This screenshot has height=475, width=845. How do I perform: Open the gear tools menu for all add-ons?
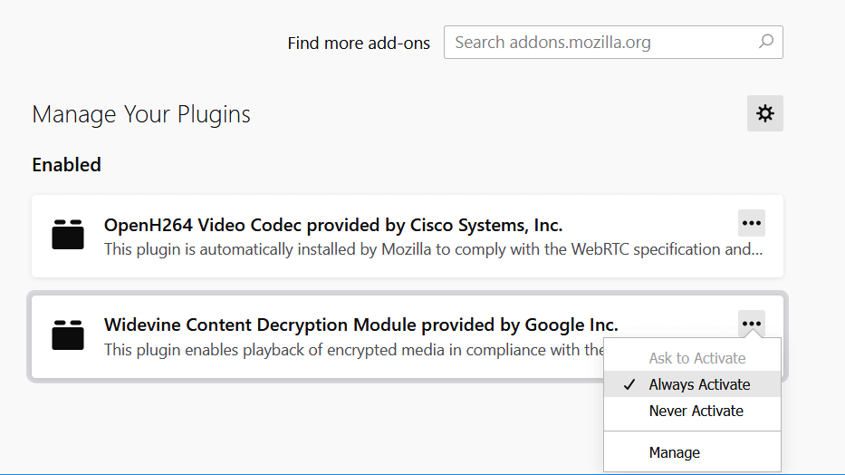765,113
